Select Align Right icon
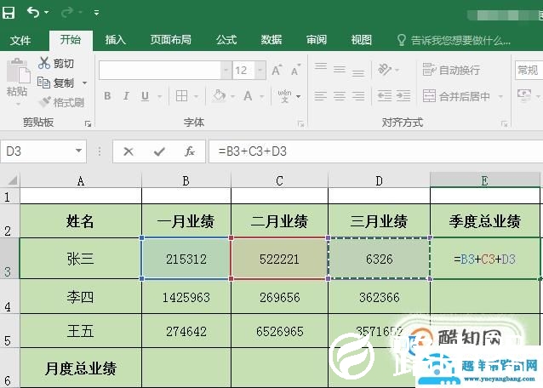 (x=358, y=96)
